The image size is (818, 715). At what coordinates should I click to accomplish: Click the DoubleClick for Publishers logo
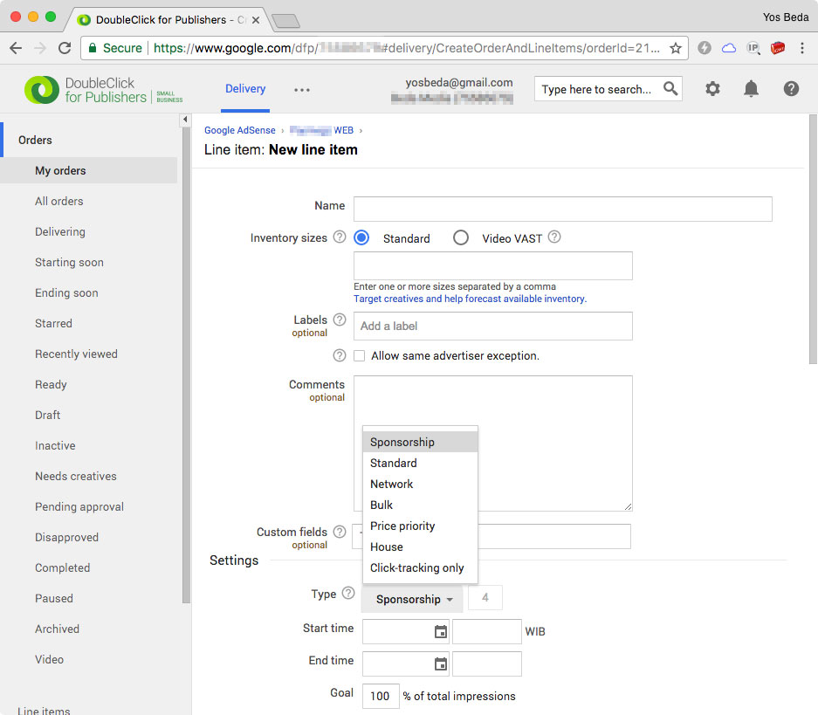click(x=103, y=90)
